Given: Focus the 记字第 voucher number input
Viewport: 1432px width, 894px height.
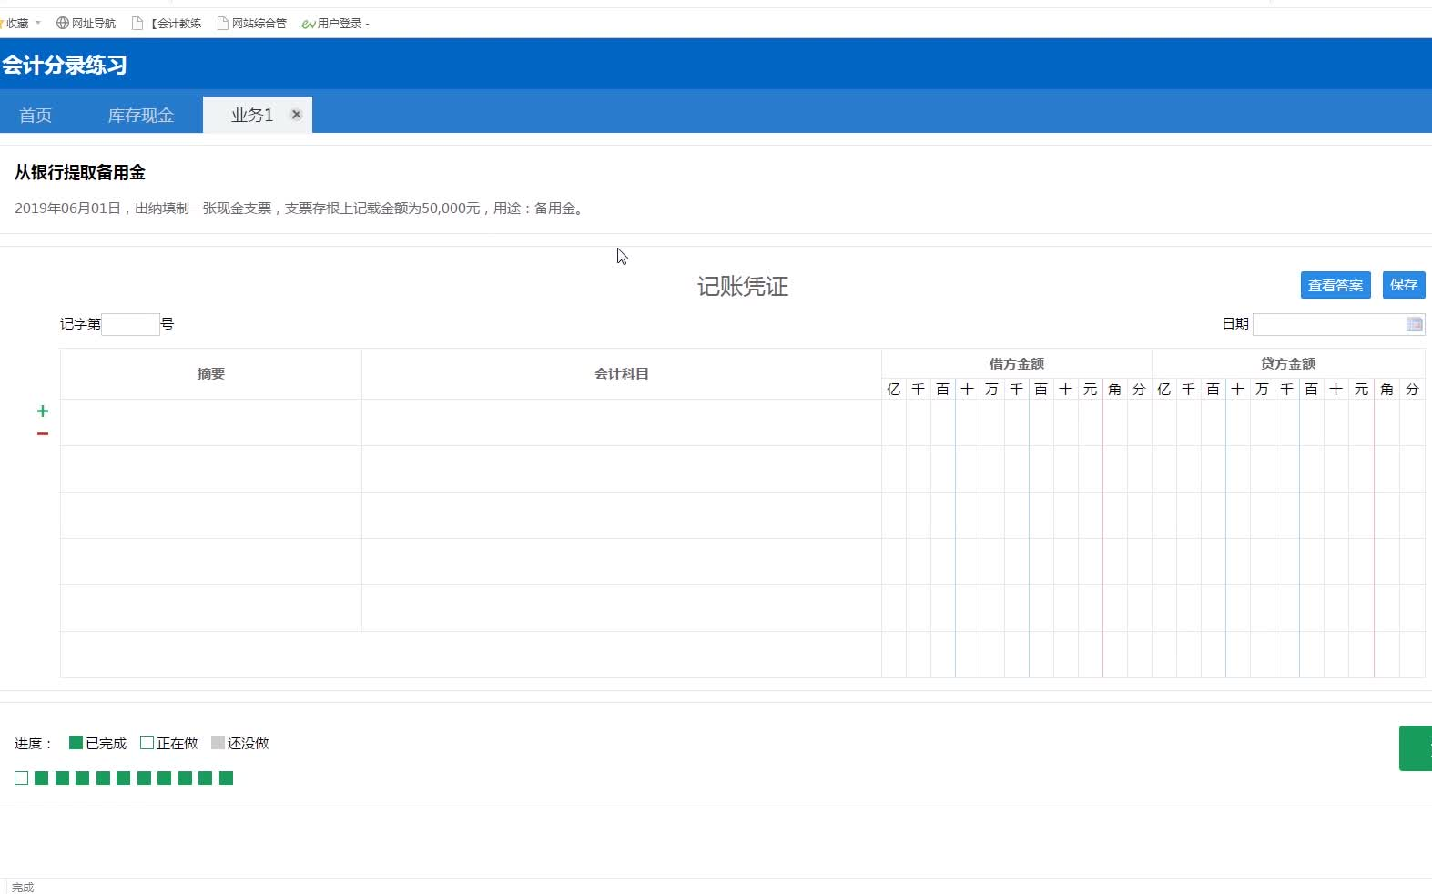Looking at the screenshot, I should [x=130, y=324].
